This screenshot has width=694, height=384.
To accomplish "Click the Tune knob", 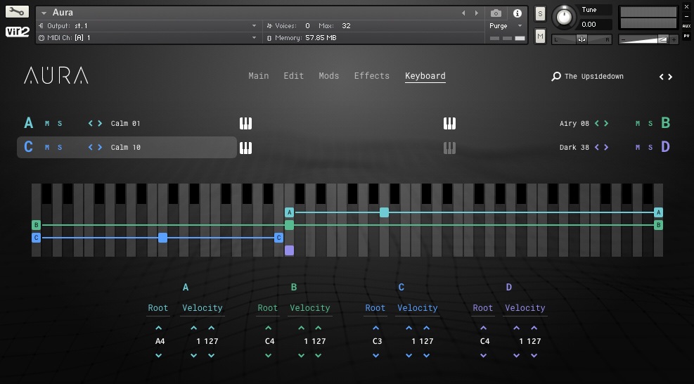I will (563, 17).
